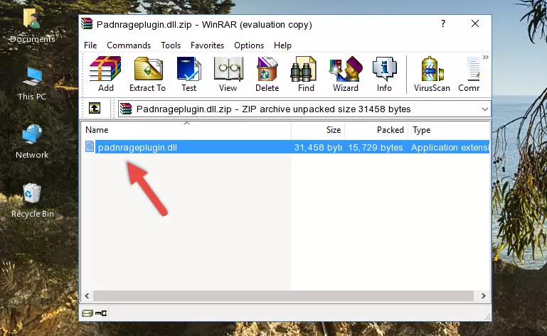The image size is (547, 336).
Task: Select the Recycle Bin desktop icon
Action: (x=33, y=200)
